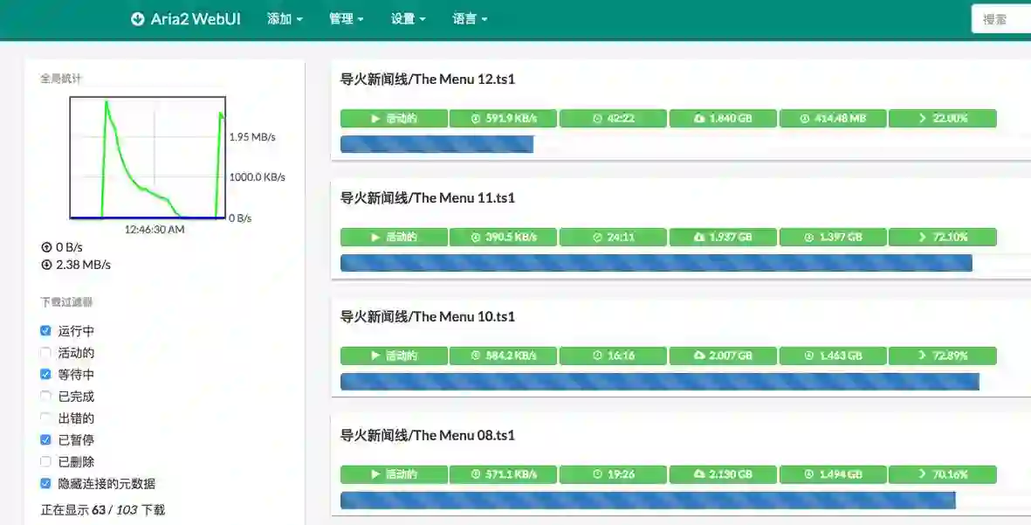Click the 591.9 KB/s speed badge for The Menu 12

click(x=503, y=119)
